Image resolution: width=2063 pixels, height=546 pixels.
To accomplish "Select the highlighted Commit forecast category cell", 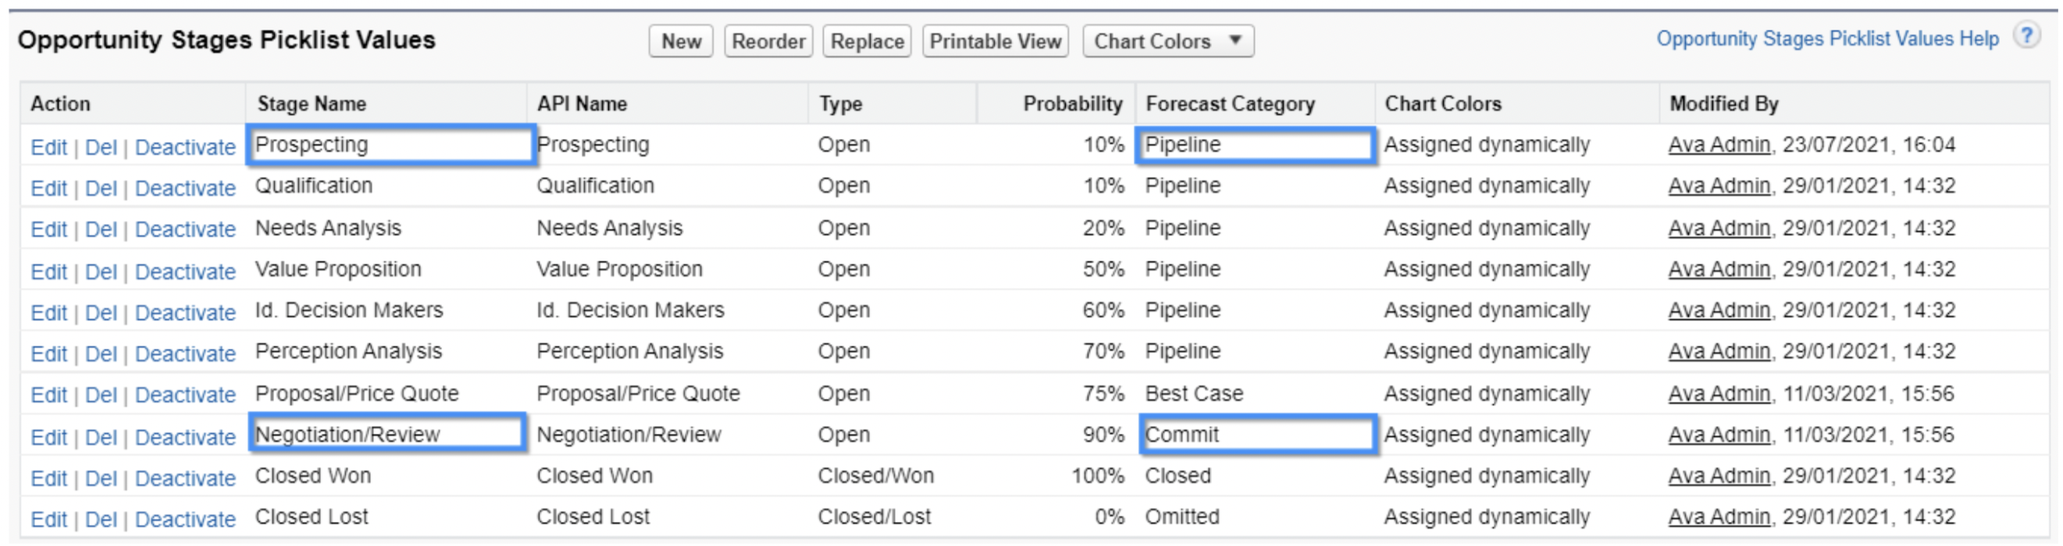I will click(1257, 435).
